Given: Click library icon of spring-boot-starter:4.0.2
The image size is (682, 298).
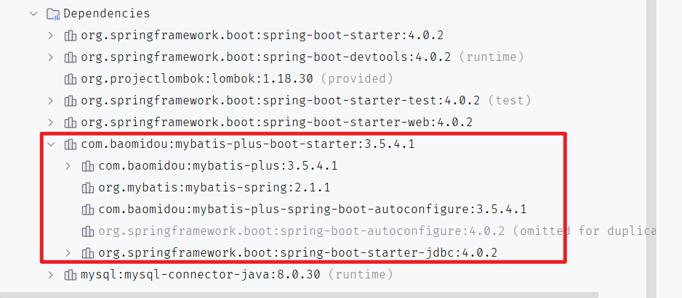Looking at the screenshot, I should 70,36.
